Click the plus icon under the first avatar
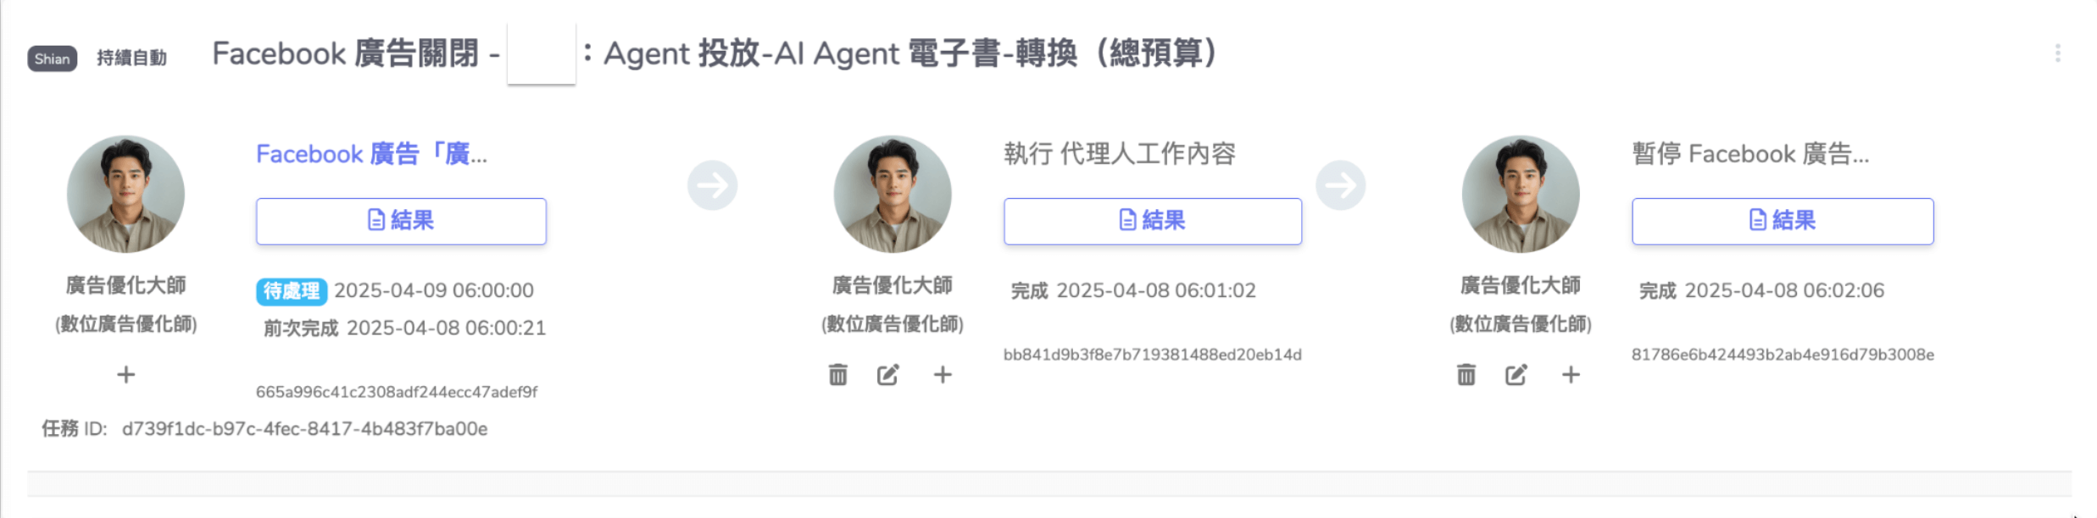The height and width of the screenshot is (518, 2097). point(125,374)
